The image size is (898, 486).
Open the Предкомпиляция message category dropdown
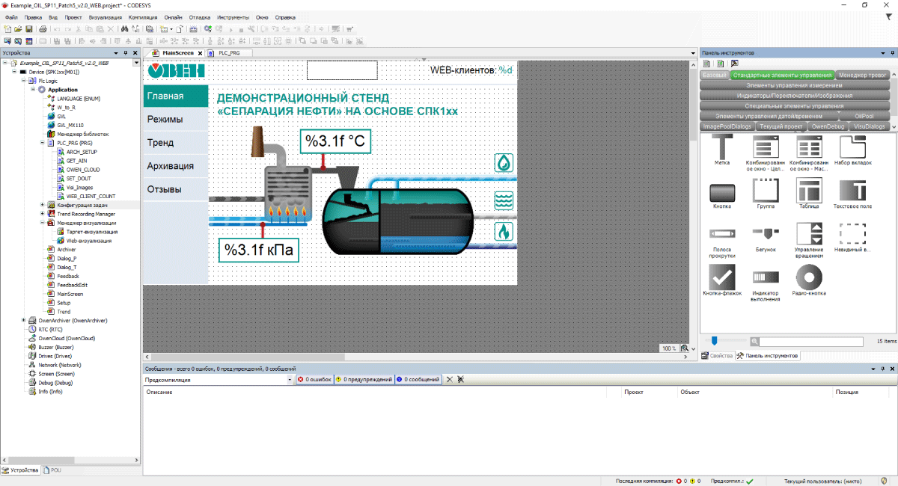point(290,380)
